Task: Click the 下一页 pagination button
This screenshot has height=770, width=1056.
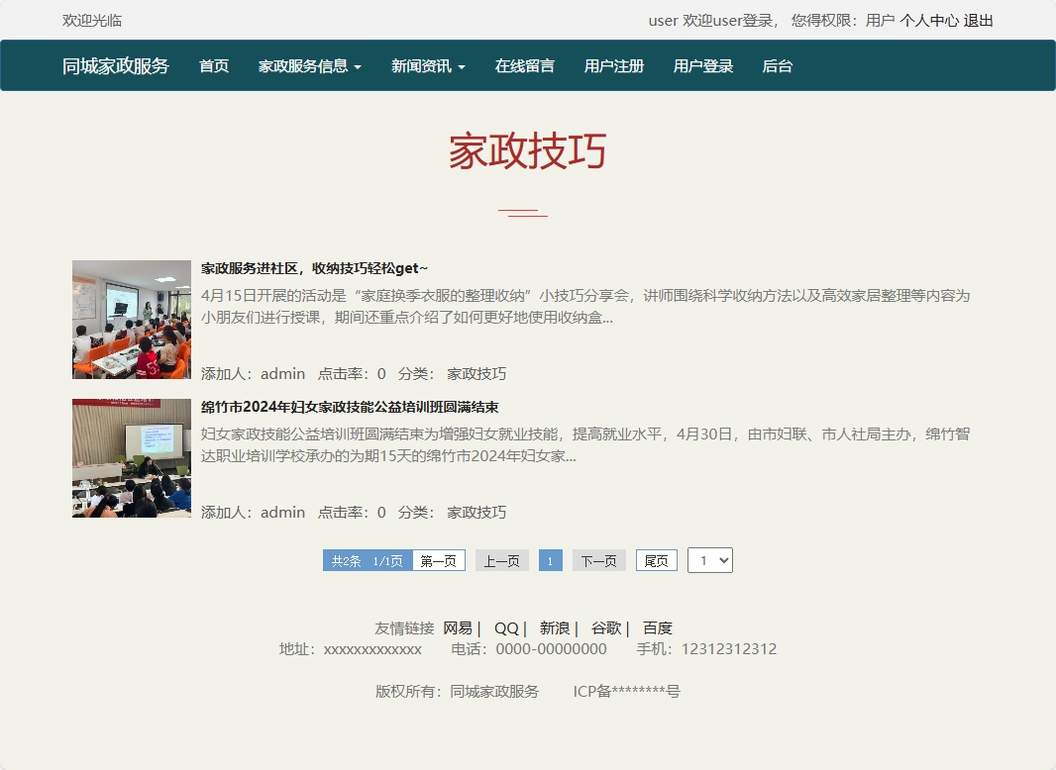Action: coord(598,559)
